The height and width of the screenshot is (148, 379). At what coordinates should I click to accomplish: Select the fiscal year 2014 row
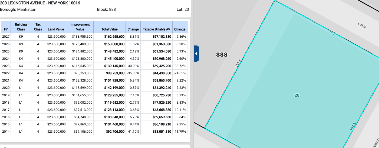[94, 132]
